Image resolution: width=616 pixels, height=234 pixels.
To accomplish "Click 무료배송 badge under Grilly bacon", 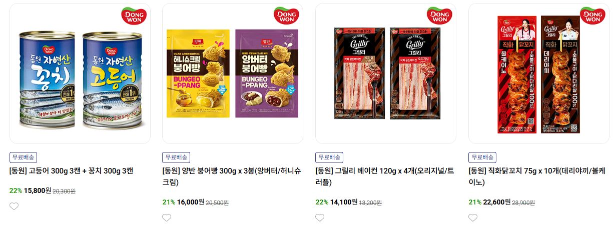I will tap(329, 157).
